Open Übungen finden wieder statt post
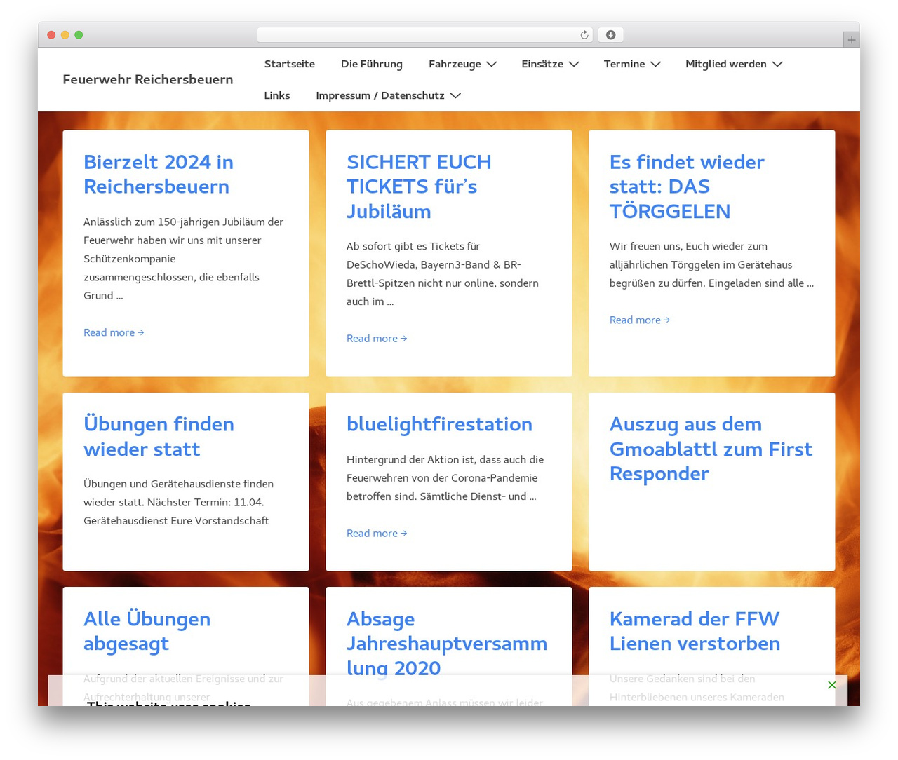The height and width of the screenshot is (760, 898). click(x=159, y=436)
